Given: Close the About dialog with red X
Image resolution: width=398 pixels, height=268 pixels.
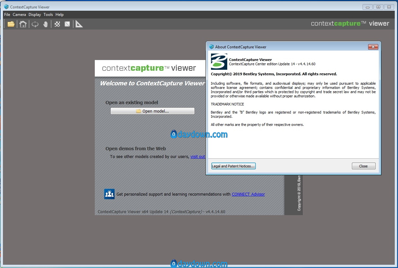Looking at the screenshot, I should (373, 47).
